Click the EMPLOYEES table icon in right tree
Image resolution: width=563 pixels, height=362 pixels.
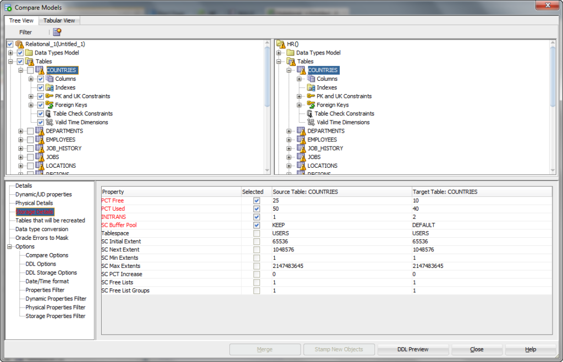[x=301, y=140]
